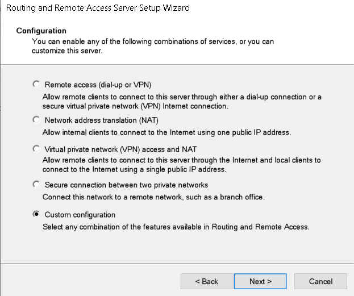Choose the Network address translation (NAT) radio button
This screenshot has width=354, height=296.
coord(37,120)
